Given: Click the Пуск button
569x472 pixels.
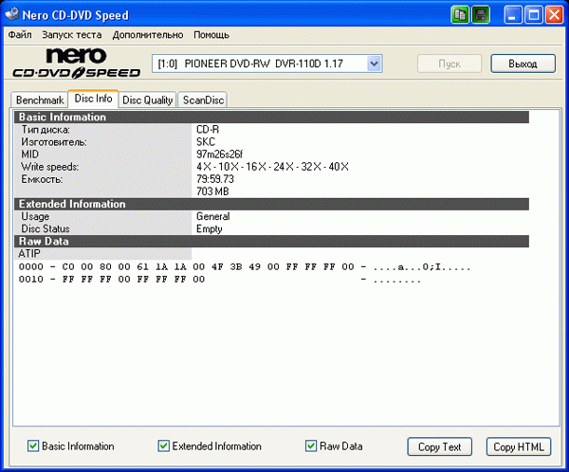Looking at the screenshot, I should tap(450, 64).
